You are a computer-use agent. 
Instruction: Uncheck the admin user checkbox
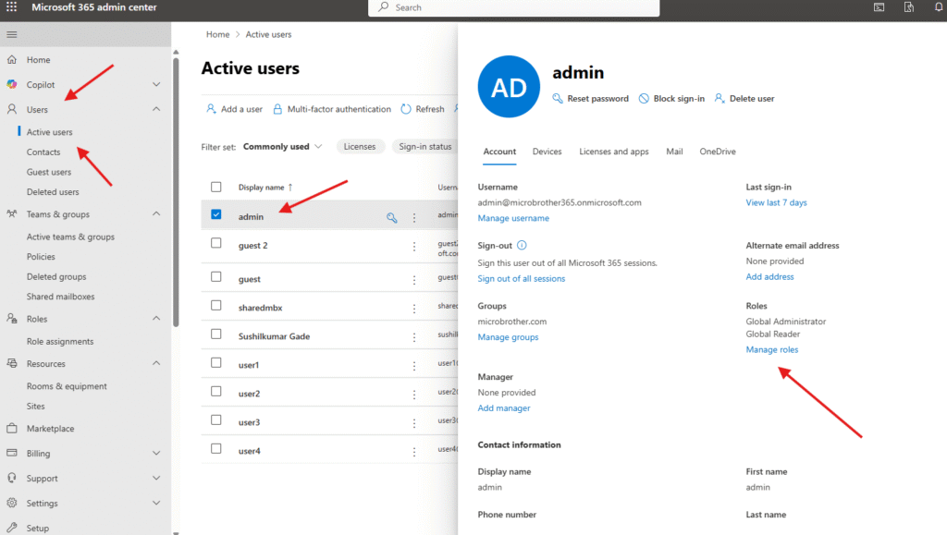216,215
